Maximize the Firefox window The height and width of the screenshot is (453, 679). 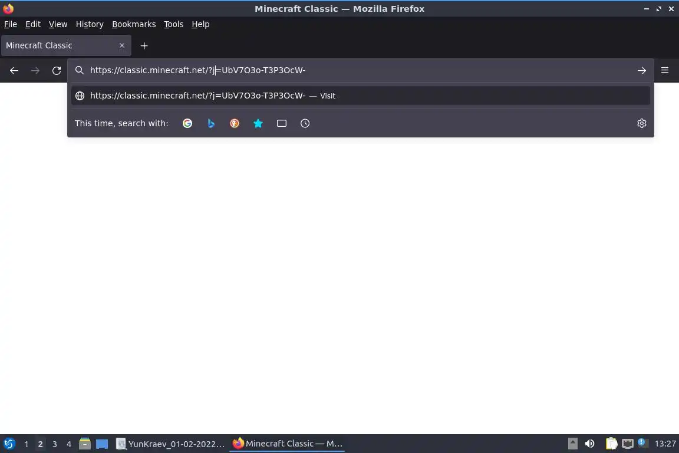coord(658,9)
